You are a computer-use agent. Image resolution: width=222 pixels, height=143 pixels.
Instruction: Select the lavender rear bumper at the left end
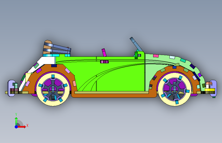(11, 88)
